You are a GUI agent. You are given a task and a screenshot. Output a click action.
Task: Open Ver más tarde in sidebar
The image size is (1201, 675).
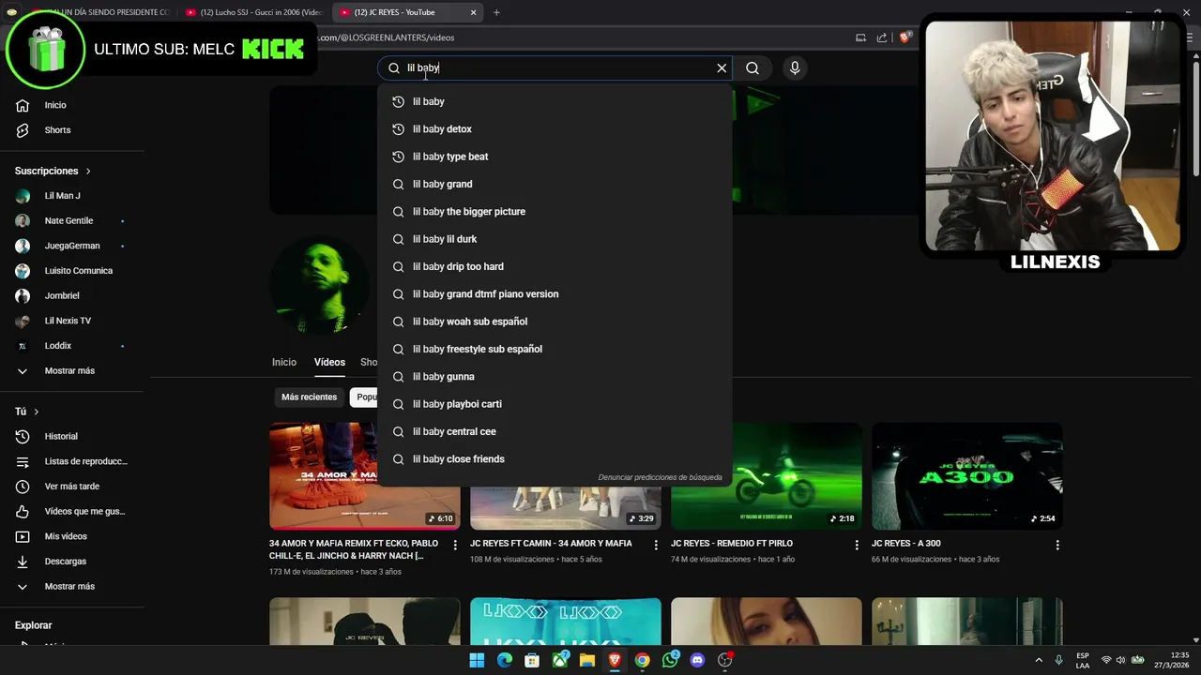(x=72, y=487)
